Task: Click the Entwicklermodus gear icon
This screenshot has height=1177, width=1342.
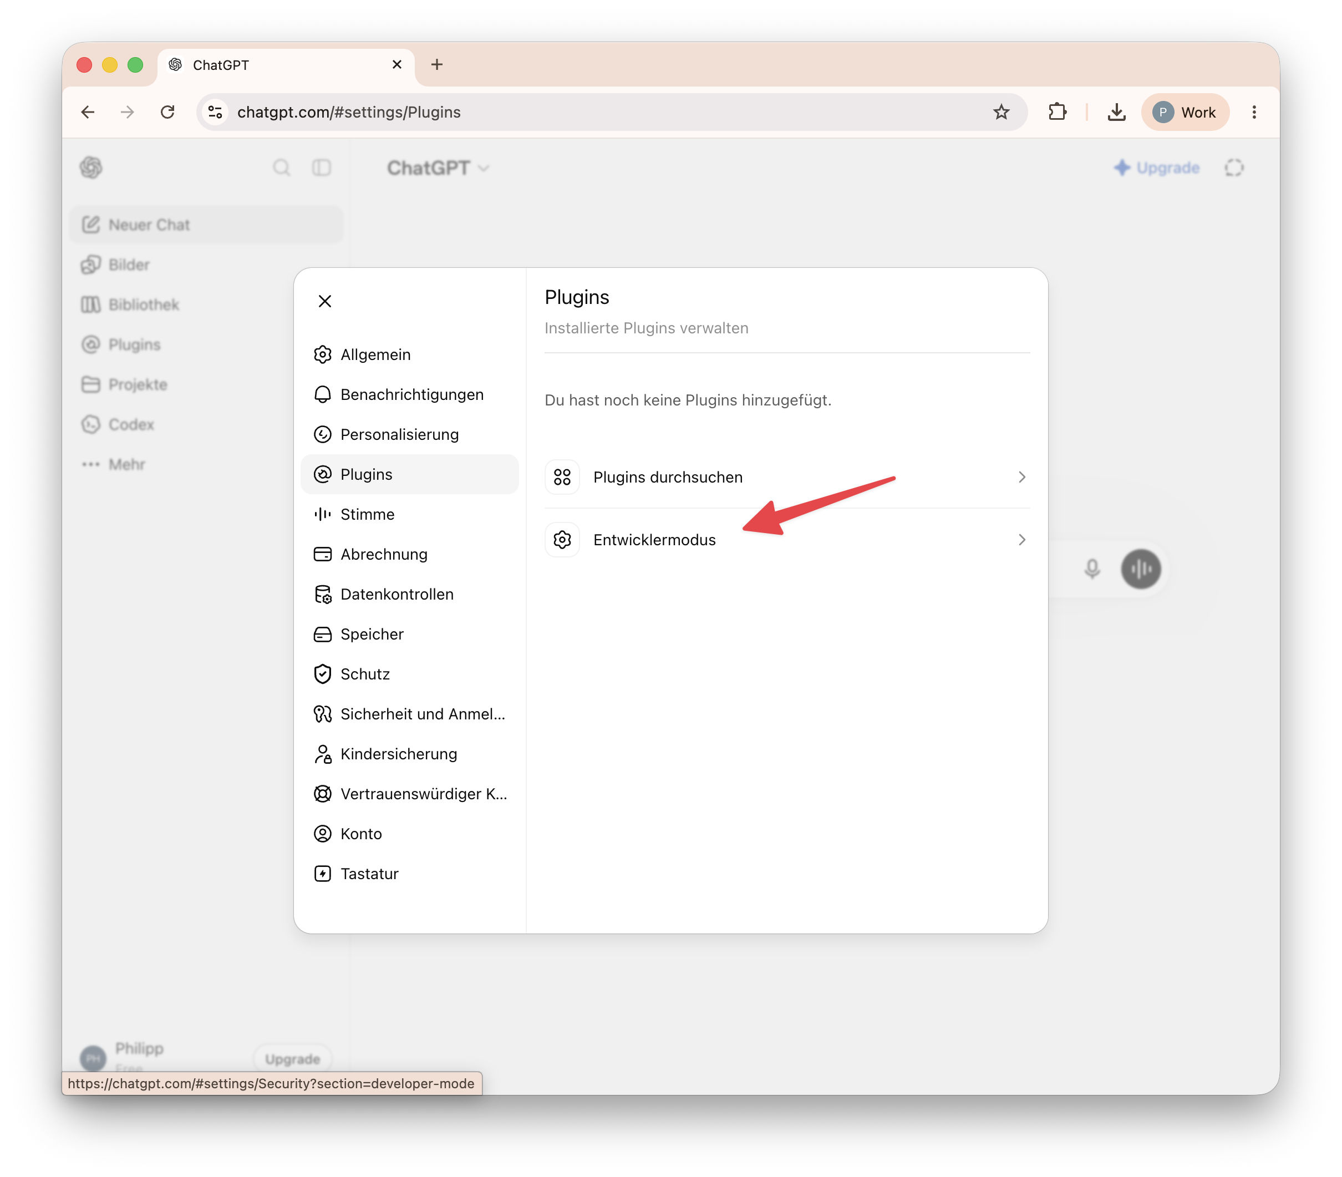Action: click(562, 540)
